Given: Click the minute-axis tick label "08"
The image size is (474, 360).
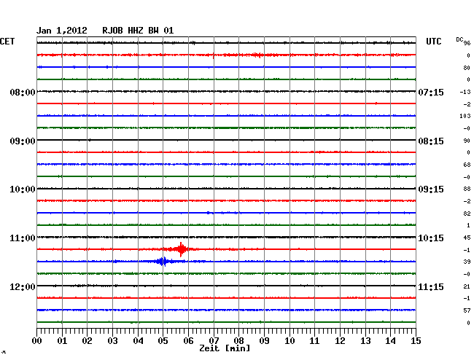Looking at the screenshot, I should click(x=238, y=340).
